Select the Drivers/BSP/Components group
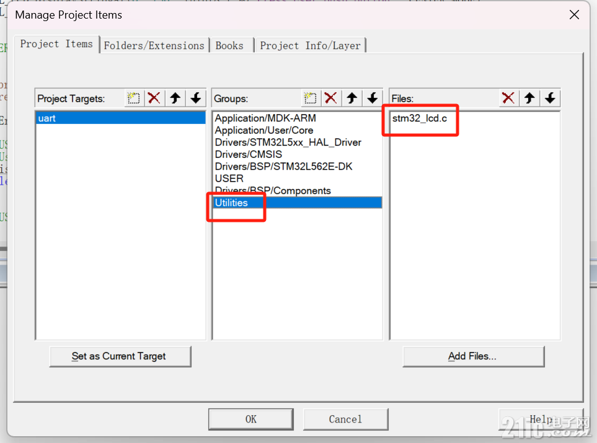Viewport: 597px width, 443px height. click(x=298, y=191)
